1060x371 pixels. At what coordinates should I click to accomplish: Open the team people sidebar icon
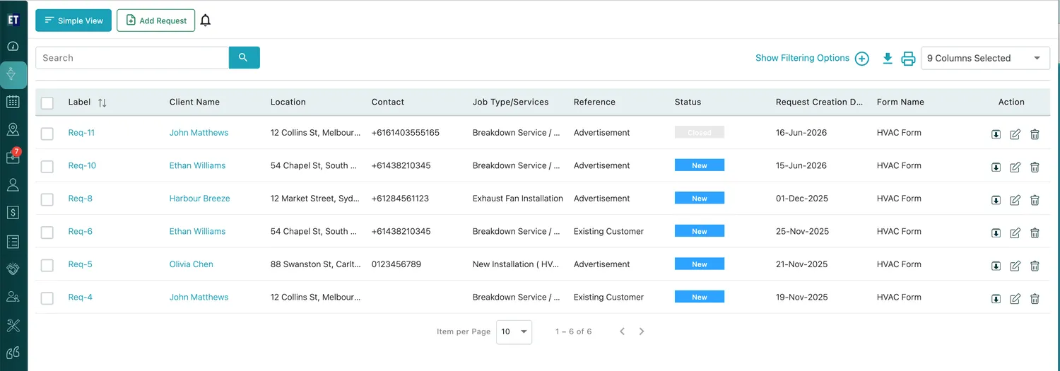13,297
